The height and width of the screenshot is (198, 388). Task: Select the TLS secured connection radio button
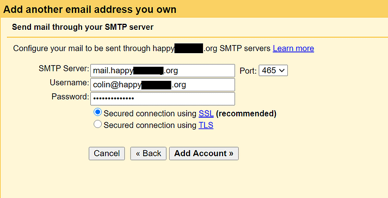point(97,124)
